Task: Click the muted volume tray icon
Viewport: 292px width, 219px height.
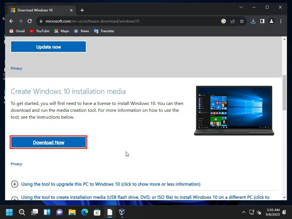Action: tap(259, 212)
